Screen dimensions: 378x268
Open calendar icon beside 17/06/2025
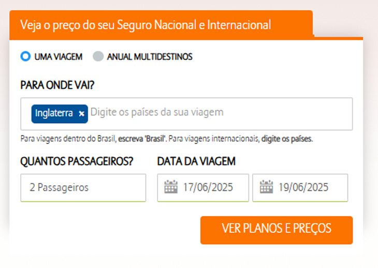[171, 187]
